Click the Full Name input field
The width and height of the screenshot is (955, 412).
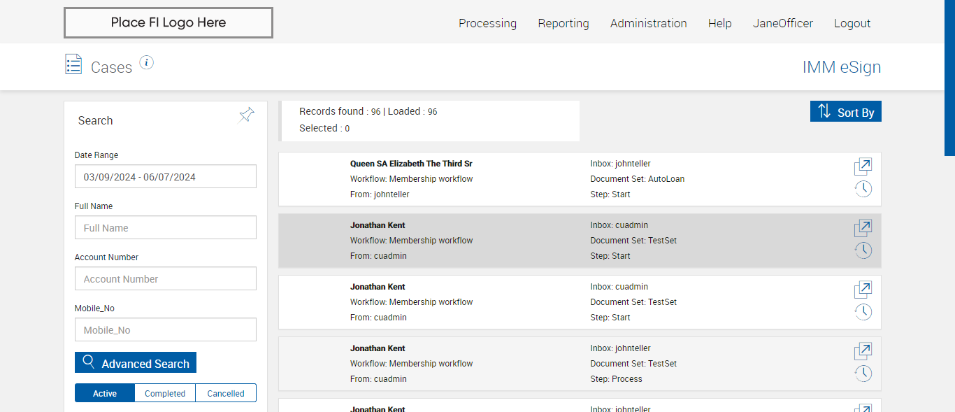(x=166, y=228)
